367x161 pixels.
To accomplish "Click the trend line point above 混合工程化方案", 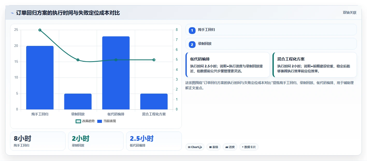I will (154, 60).
